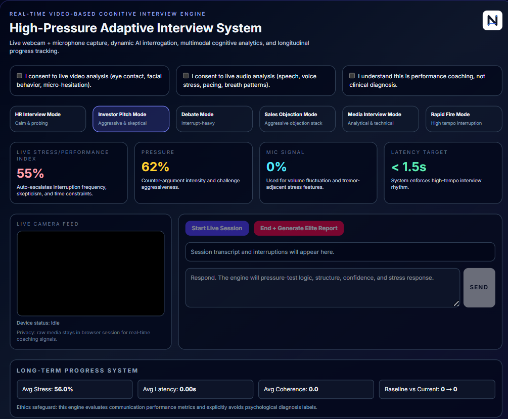The image size is (508, 419).
Task: Click the Pressure 62% metric card
Action: 193,173
